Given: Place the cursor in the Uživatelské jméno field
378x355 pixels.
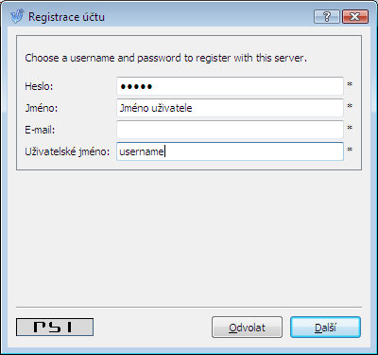Looking at the screenshot, I should click(x=230, y=151).
